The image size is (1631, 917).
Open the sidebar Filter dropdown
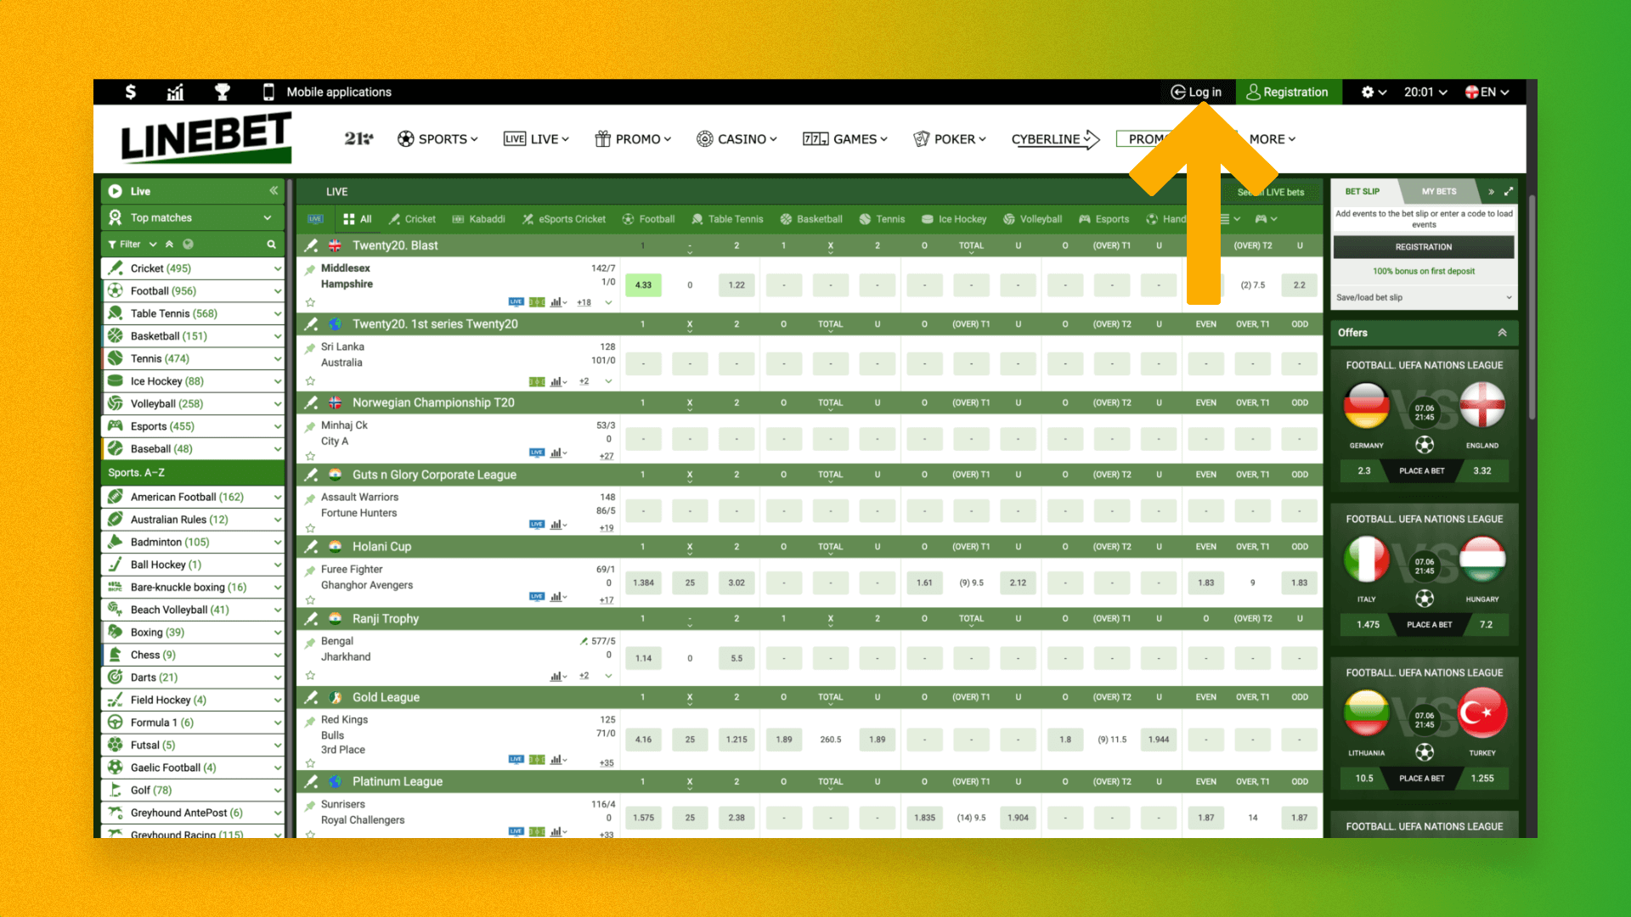pyautogui.click(x=132, y=244)
